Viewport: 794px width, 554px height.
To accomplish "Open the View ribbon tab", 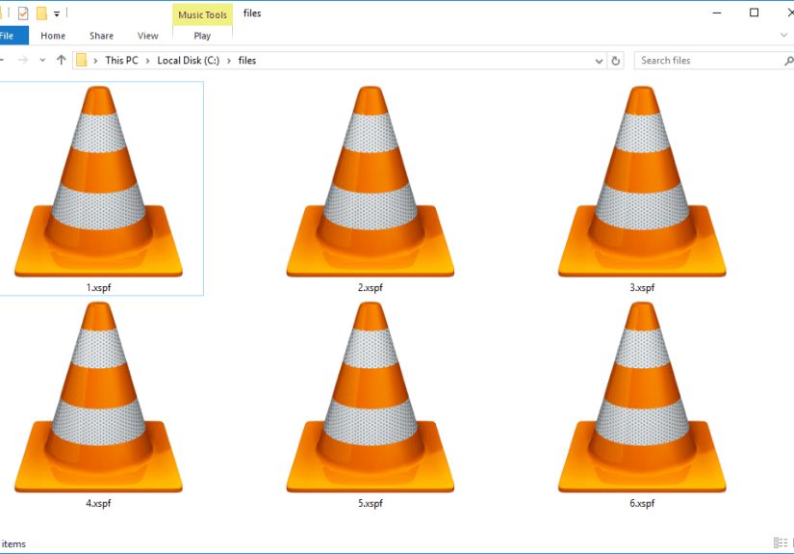I will pos(147,36).
